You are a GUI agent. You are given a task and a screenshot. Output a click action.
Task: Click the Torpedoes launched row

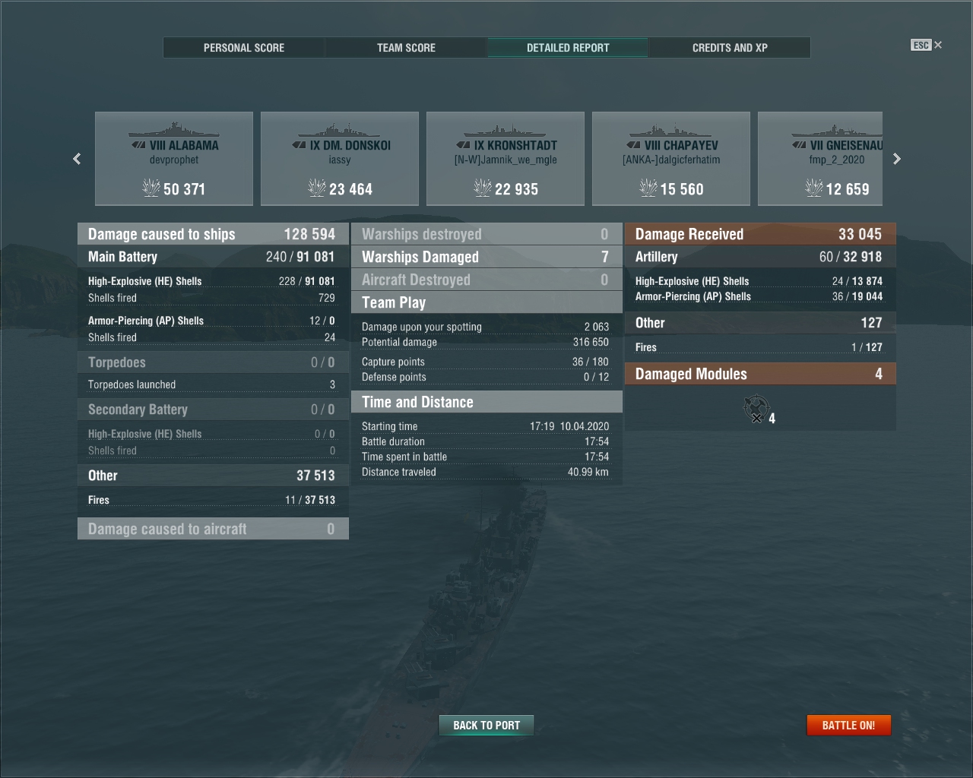pos(213,384)
